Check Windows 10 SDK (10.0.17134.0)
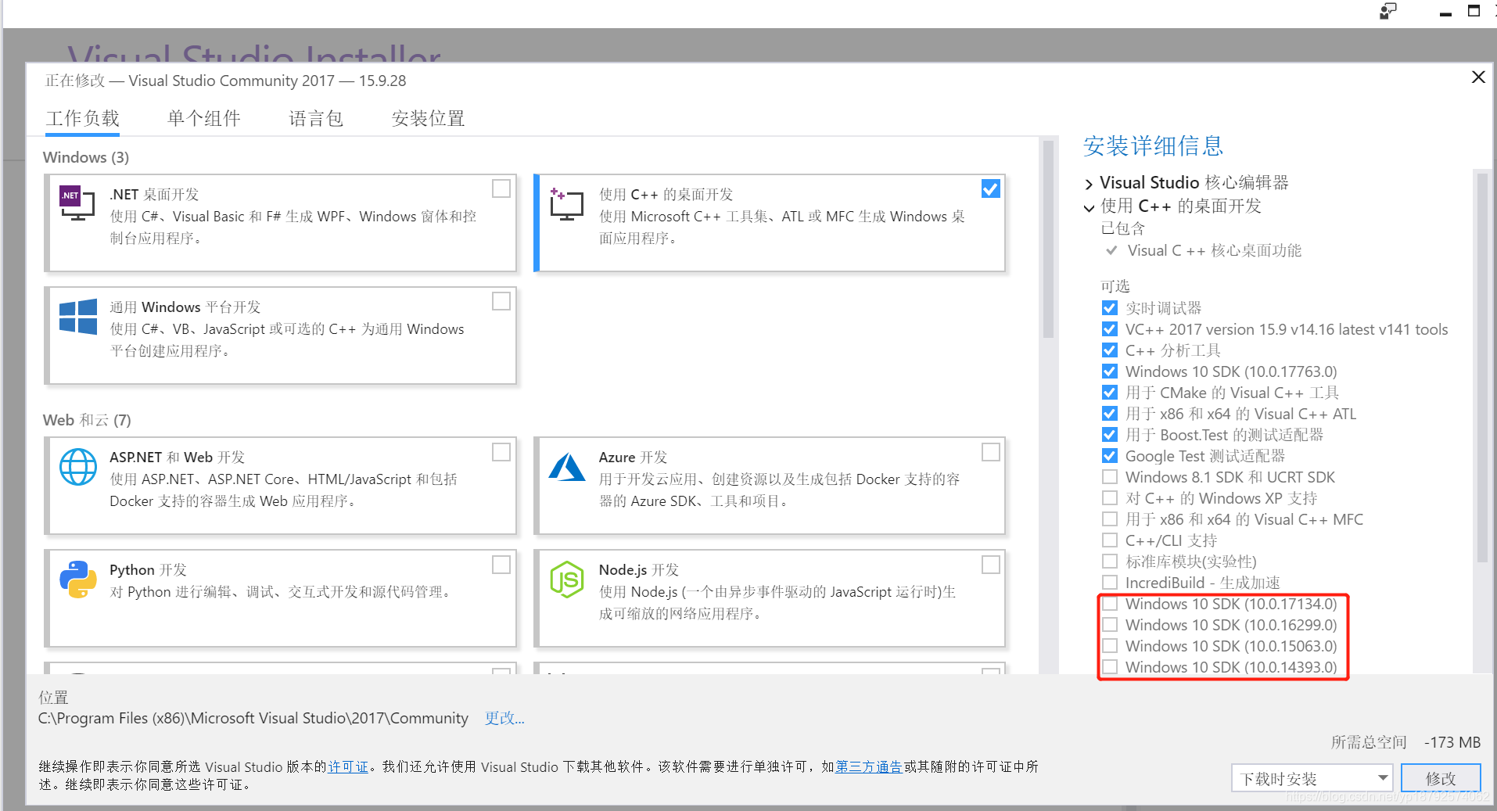Image resolution: width=1497 pixels, height=811 pixels. click(1109, 603)
